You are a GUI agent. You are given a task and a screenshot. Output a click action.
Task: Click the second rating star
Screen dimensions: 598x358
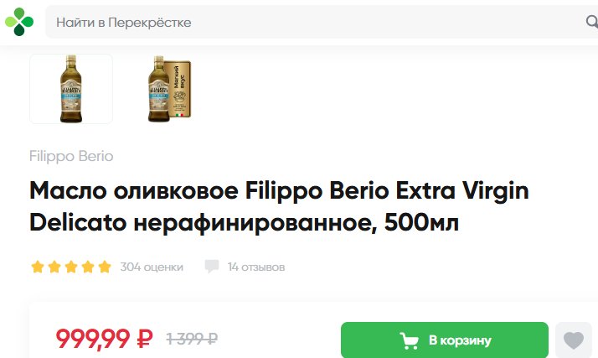[x=54, y=267]
